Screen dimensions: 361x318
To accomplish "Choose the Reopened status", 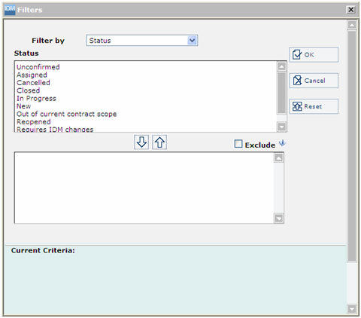I will 34,122.
